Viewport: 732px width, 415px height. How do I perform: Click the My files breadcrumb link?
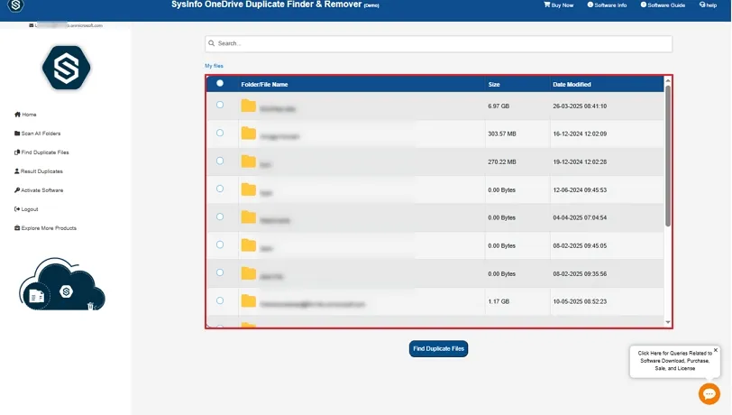214,66
